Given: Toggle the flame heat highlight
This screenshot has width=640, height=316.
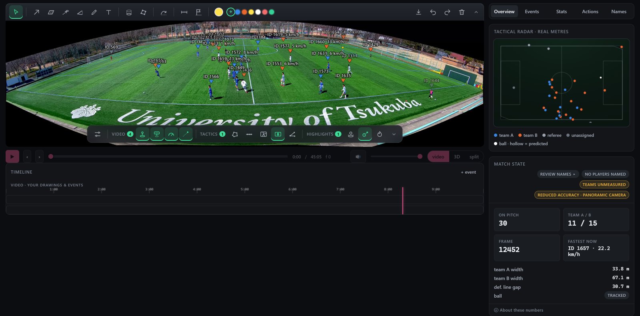Looking at the screenshot, I should (x=380, y=134).
